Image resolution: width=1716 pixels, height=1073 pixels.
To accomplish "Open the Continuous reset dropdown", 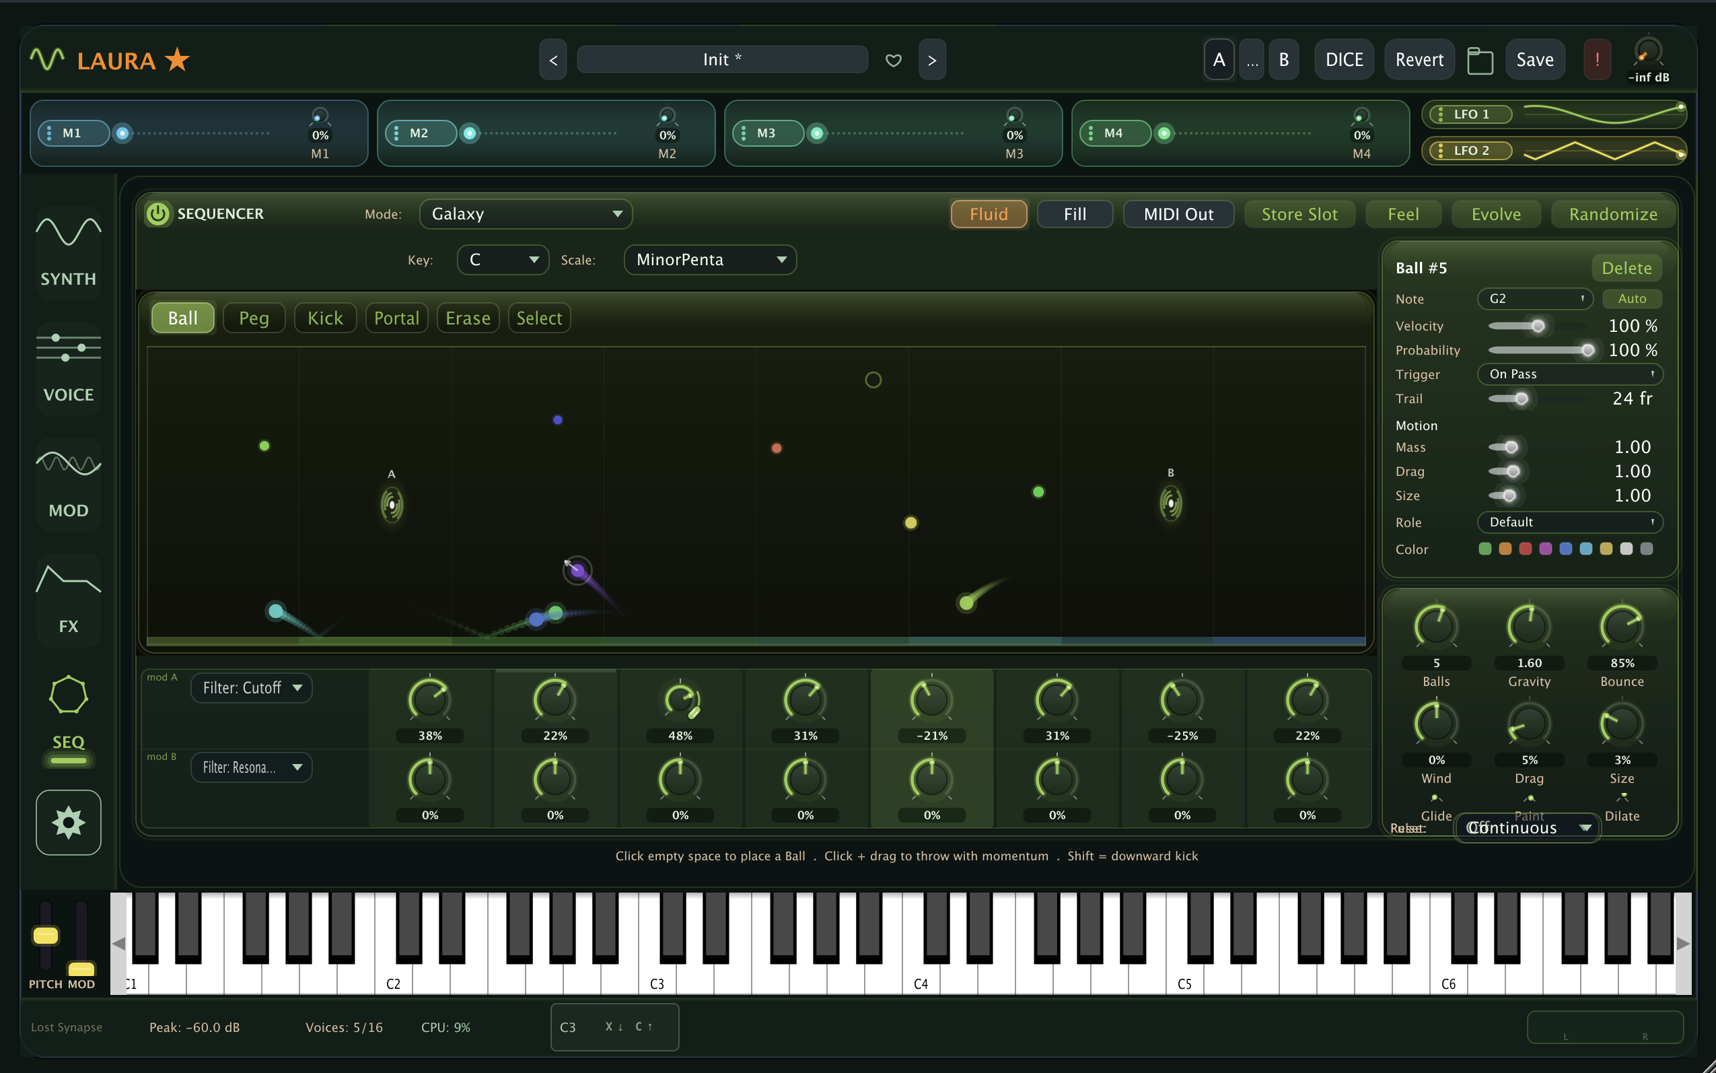I will (x=1528, y=828).
